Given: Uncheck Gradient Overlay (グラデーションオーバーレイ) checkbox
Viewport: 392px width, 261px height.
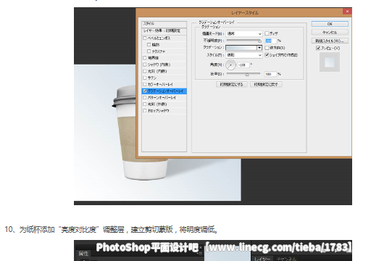Looking at the screenshot, I should pyautogui.click(x=145, y=91).
